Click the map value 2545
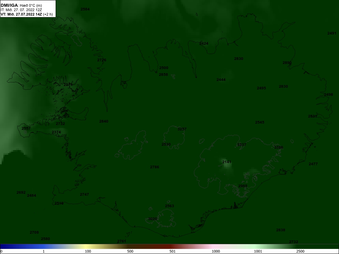 (260, 122)
